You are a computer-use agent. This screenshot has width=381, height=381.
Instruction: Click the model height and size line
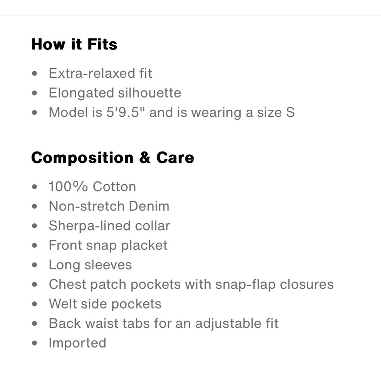(171, 113)
